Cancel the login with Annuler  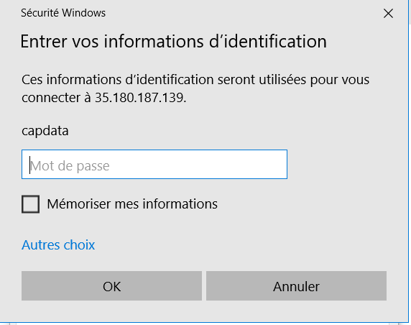(296, 286)
